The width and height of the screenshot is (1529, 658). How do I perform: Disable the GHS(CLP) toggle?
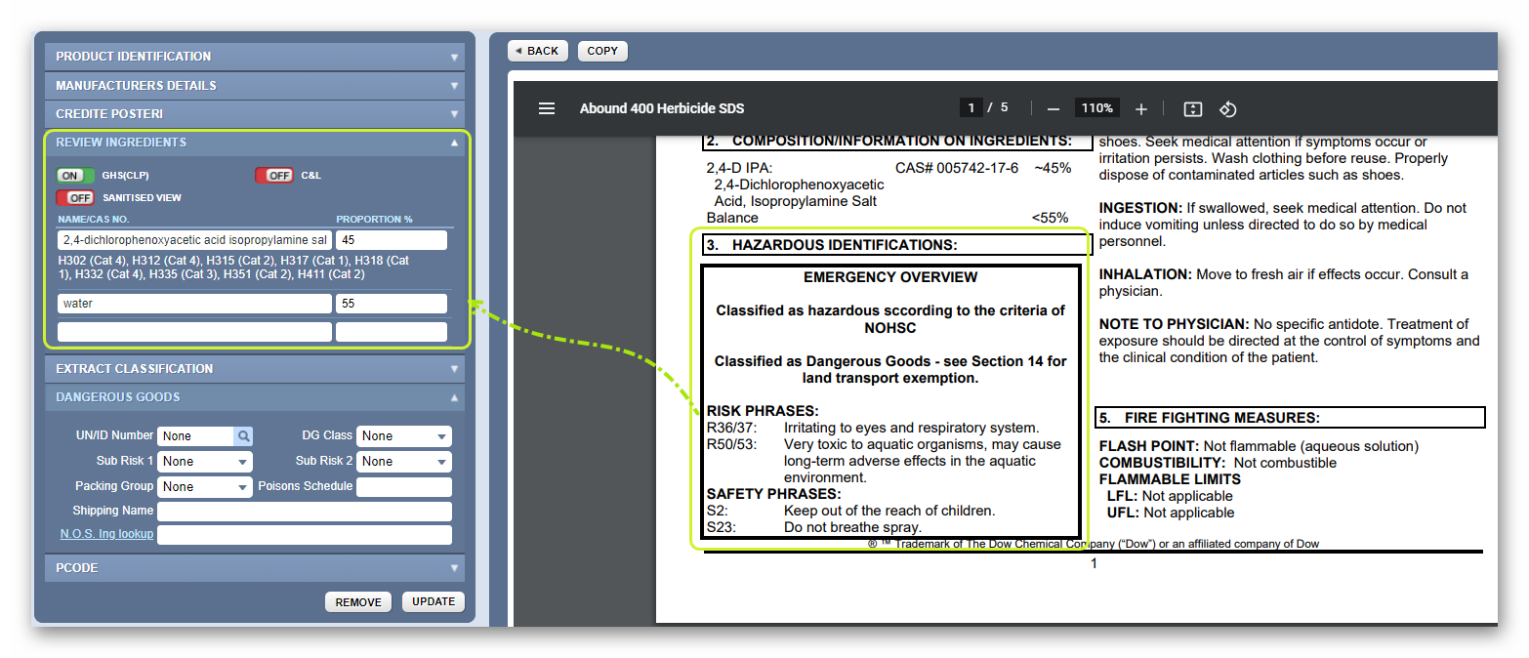point(74,176)
